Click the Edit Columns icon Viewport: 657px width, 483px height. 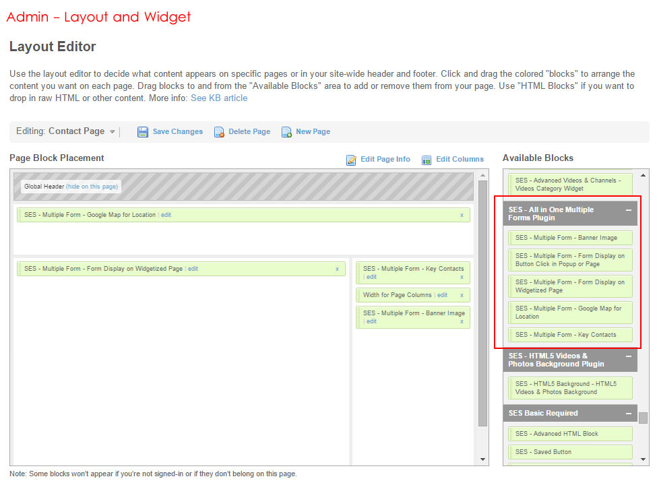pos(427,160)
